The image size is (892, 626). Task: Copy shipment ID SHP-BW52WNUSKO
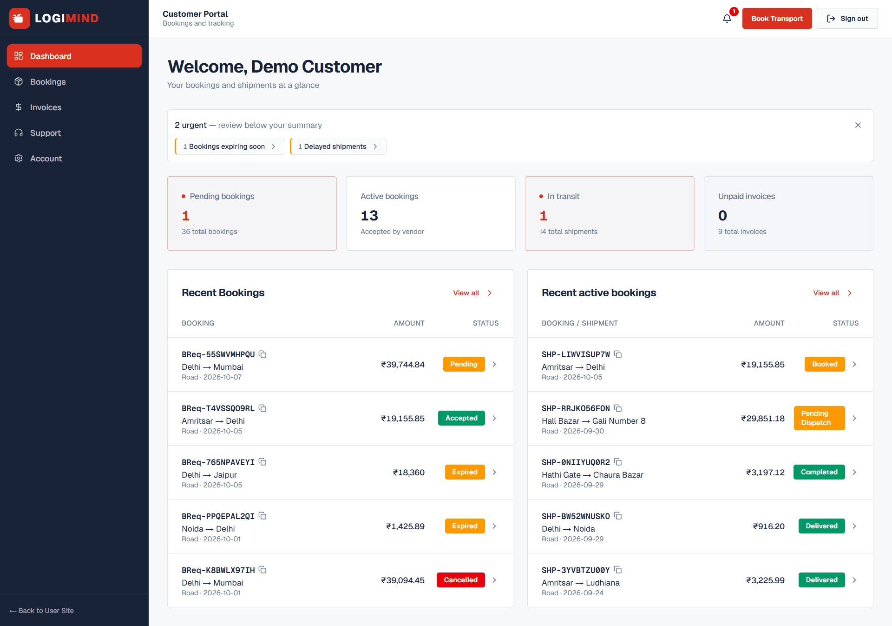tap(618, 516)
